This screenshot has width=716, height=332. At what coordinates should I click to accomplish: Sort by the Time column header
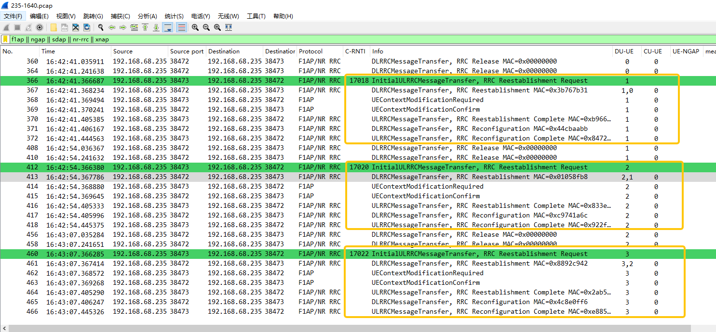coord(75,51)
